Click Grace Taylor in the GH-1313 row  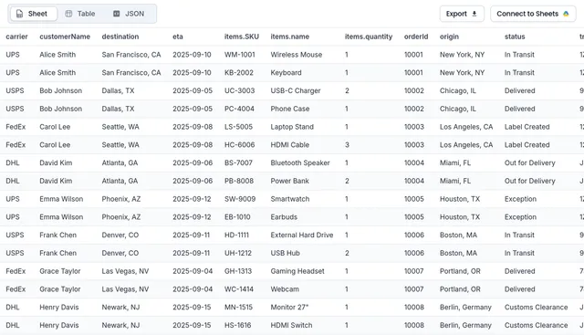[60, 271]
